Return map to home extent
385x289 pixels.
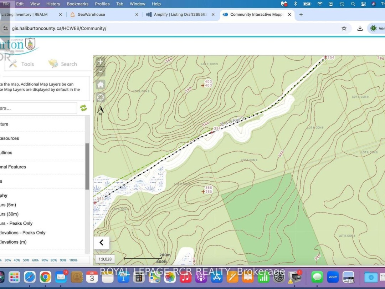100,85
